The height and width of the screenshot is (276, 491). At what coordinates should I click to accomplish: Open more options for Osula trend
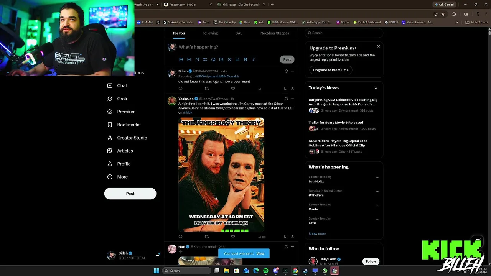[377, 205]
